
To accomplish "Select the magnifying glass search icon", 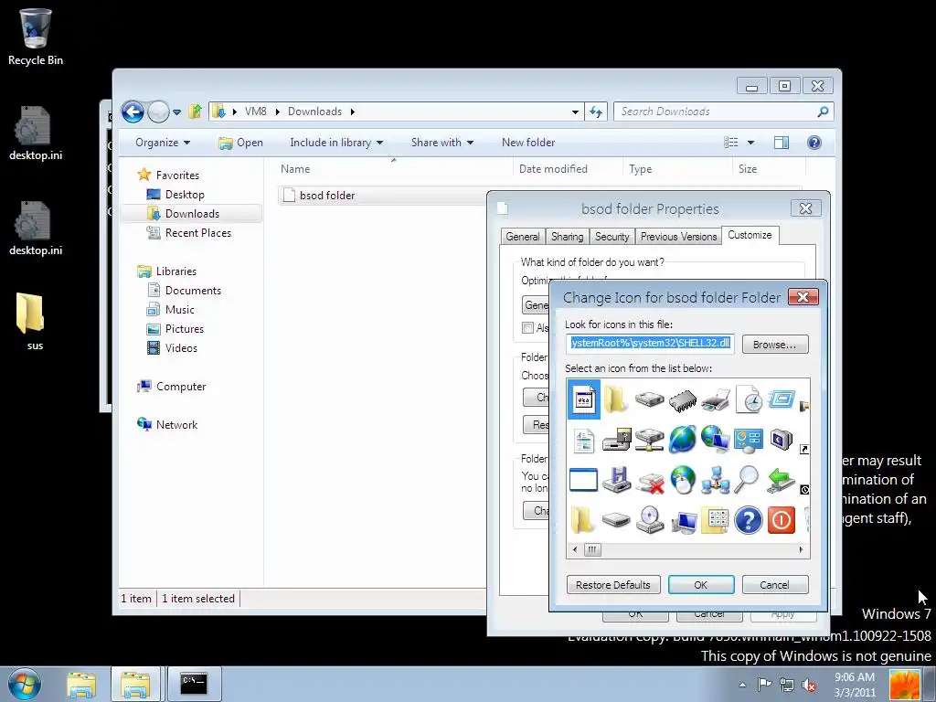I will point(747,479).
